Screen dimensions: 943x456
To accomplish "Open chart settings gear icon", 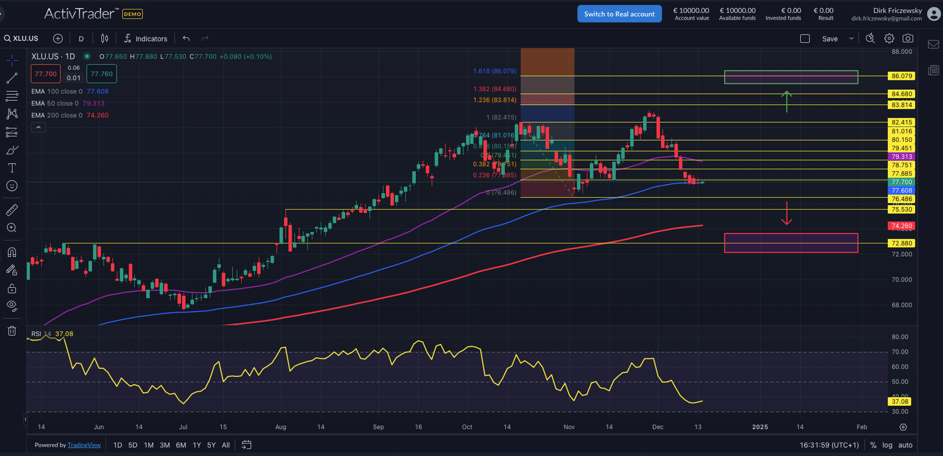I will point(889,38).
